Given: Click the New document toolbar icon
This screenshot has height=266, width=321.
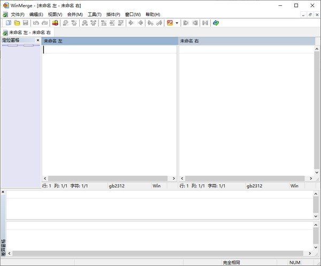Looking at the screenshot, I should coord(9,23).
